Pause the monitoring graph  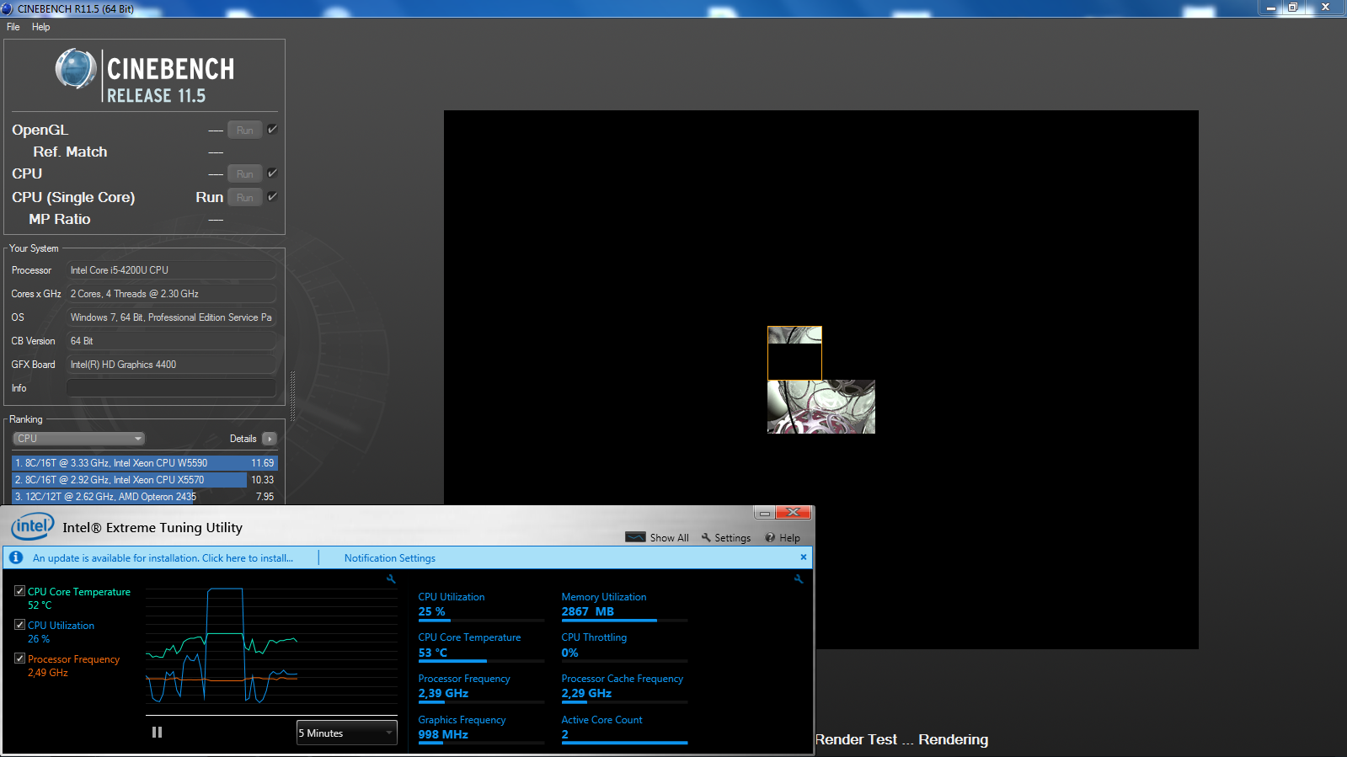click(x=157, y=733)
